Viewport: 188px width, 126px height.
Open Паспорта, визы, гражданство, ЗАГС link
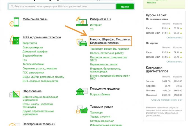(x=109, y=59)
